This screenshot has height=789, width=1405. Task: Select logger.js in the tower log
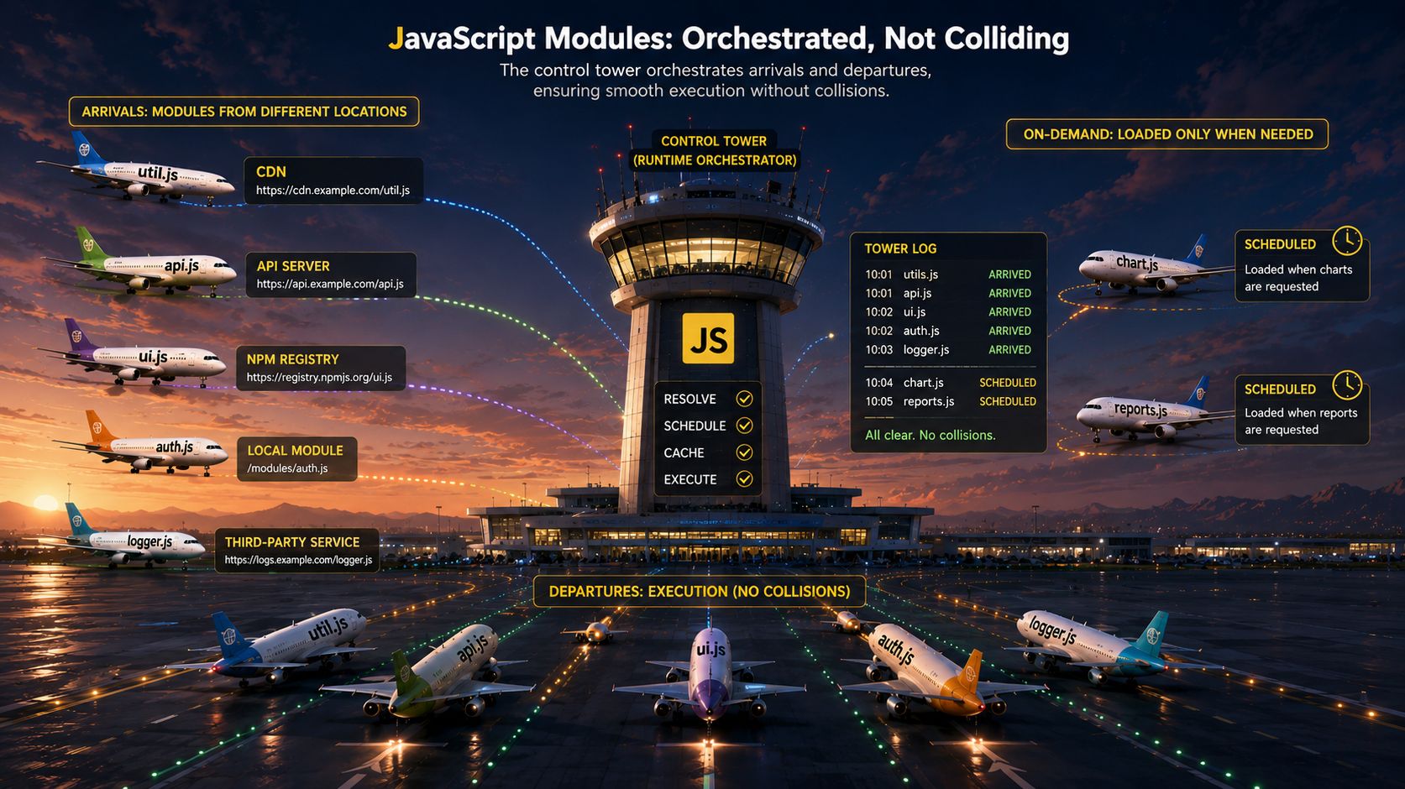click(x=926, y=350)
